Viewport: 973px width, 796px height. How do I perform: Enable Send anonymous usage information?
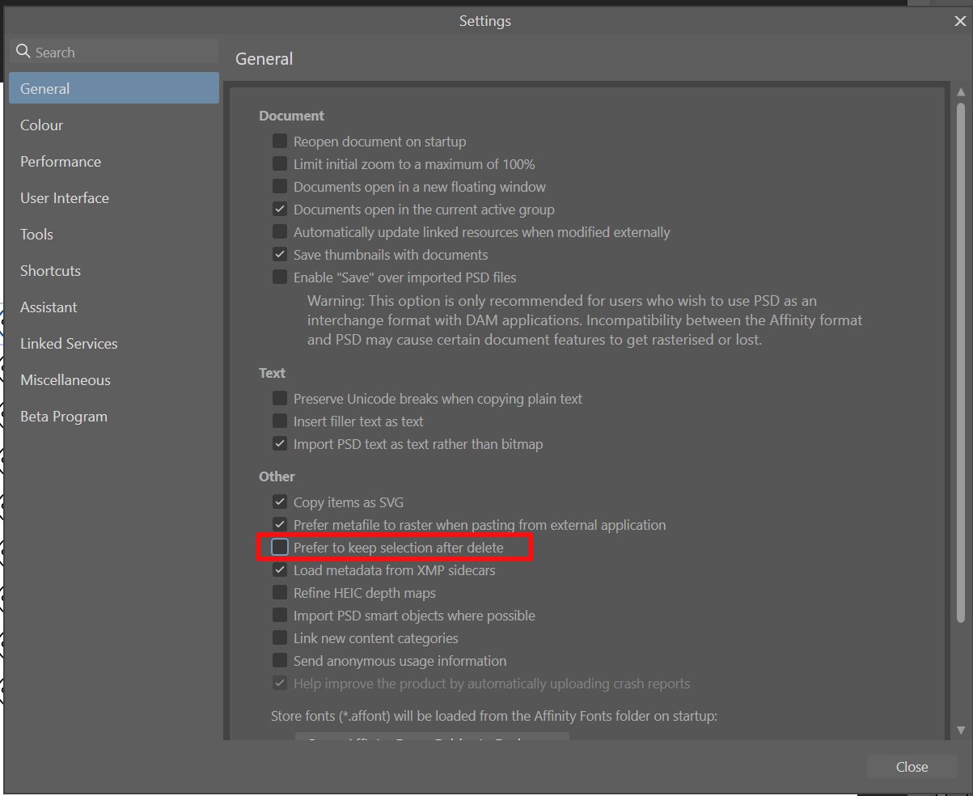coord(279,660)
